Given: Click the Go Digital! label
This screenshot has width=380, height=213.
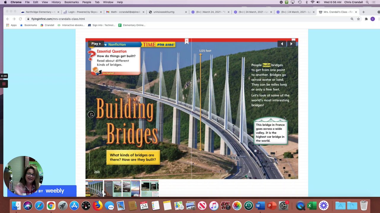Looking at the screenshot, I should pos(108,73).
